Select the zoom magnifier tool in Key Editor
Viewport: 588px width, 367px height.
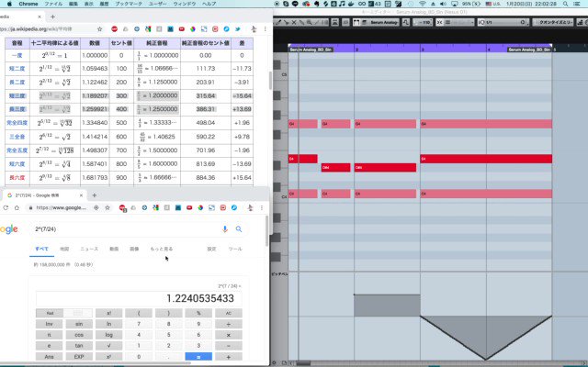[309, 22]
